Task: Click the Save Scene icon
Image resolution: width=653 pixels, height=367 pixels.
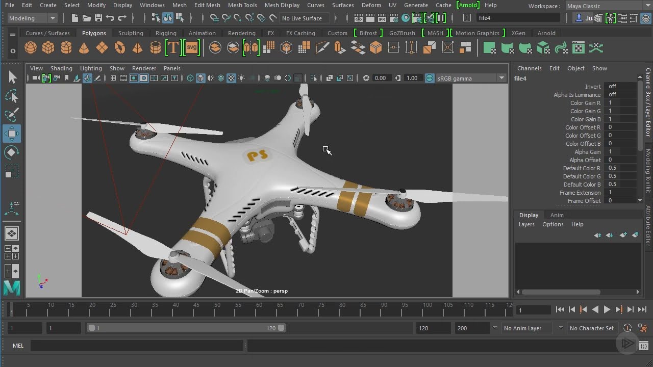Action: (x=98, y=18)
